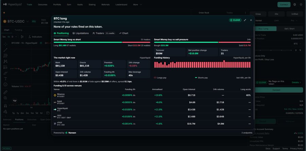Switch to Funding tab beside Chart

18,30
